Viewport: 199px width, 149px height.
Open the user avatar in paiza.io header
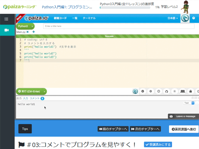click(185, 18)
